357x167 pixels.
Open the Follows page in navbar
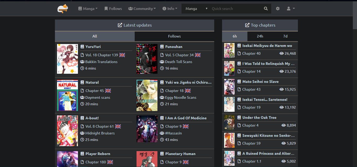pos(113,9)
